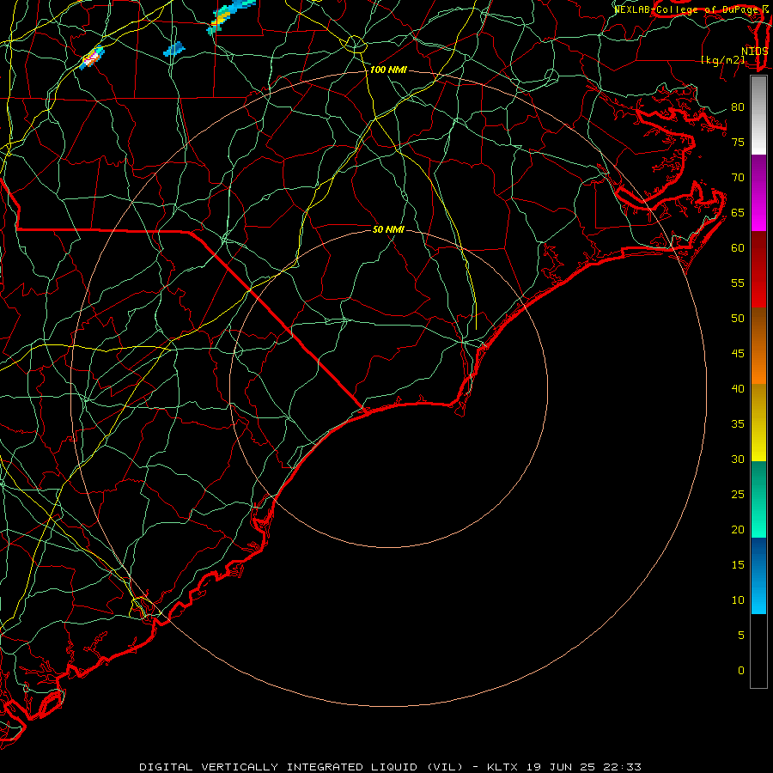Click the legend value 40
773x773 pixels.
point(738,388)
